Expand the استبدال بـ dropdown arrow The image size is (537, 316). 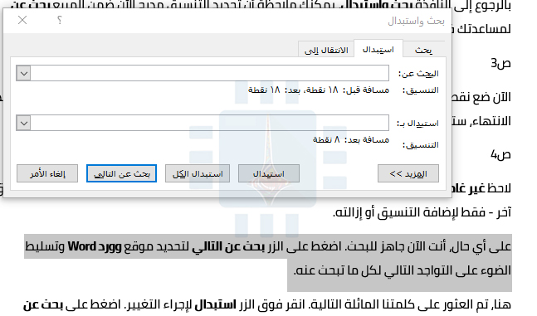click(23, 123)
